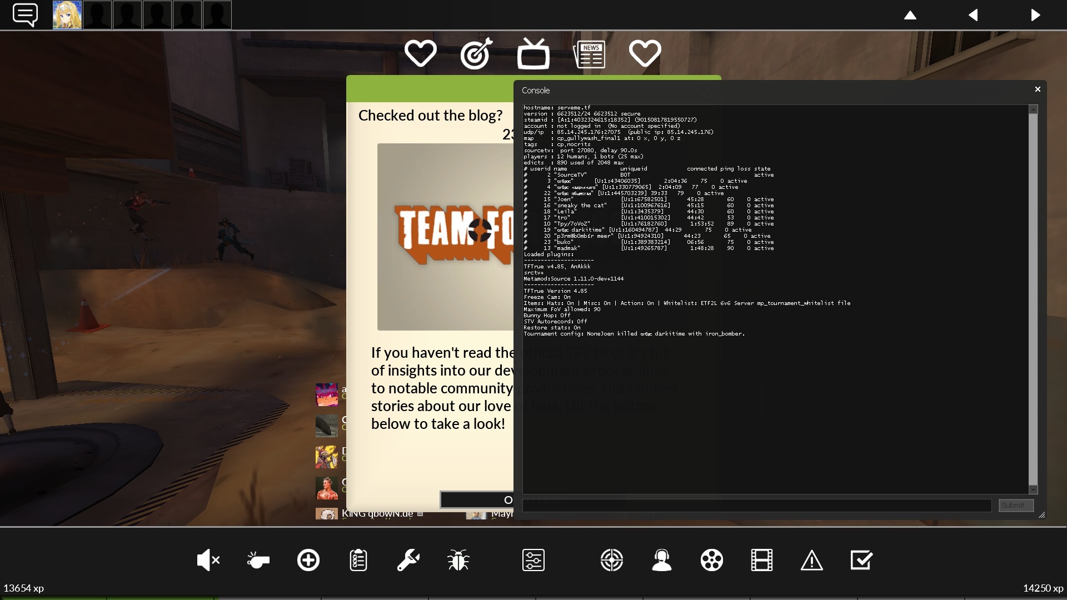This screenshot has width=1067, height=600.
Task: Select the anime avatar friend thumbnail
Action: 67,15
